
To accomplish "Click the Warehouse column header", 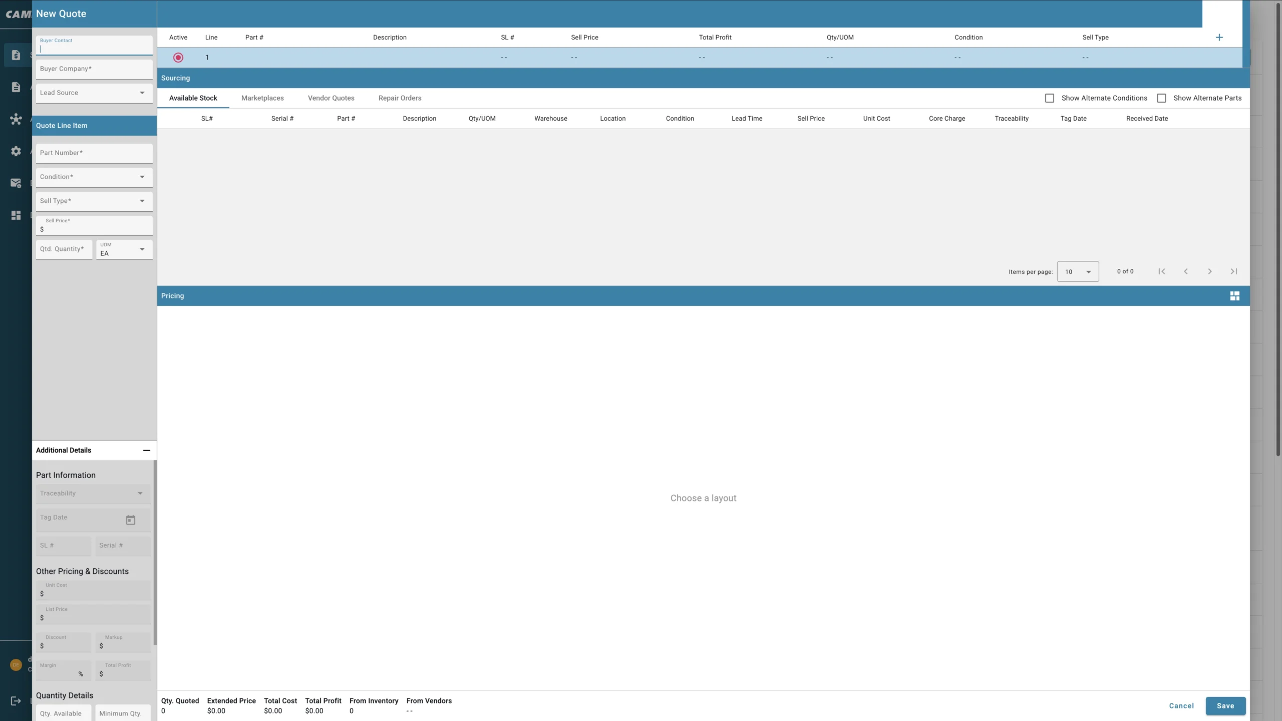I will tap(550, 119).
